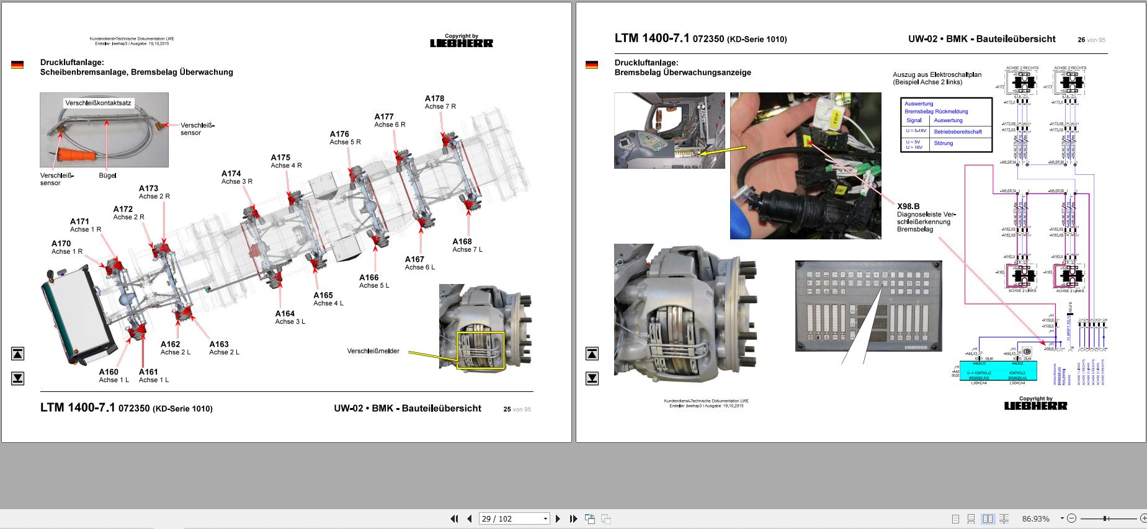Click the driver cab photo on page 26
1147x529 pixels.
[669, 130]
